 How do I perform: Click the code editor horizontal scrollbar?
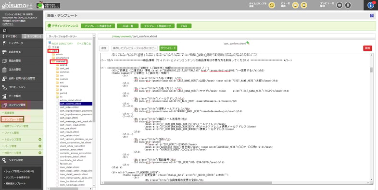pos(235,183)
